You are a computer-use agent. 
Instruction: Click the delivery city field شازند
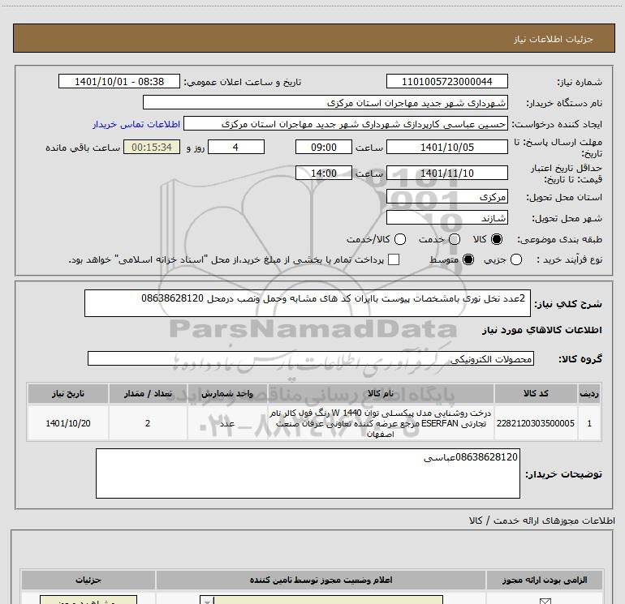(x=446, y=218)
